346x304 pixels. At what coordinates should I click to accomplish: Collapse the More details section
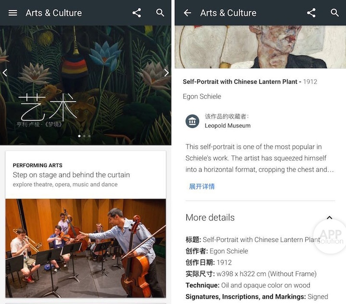coord(329,218)
